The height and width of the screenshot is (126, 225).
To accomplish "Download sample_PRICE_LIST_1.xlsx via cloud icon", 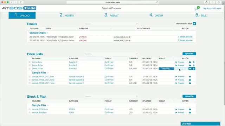I will [x=190, y=83].
